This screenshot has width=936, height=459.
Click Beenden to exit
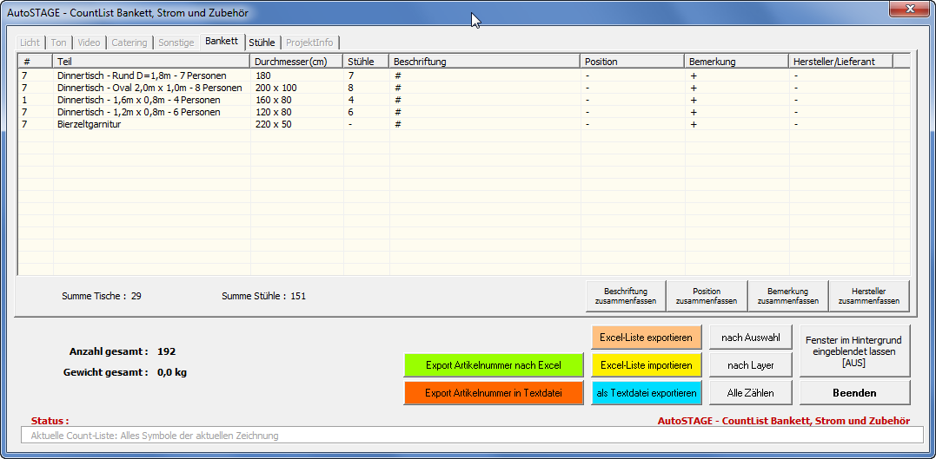(854, 393)
